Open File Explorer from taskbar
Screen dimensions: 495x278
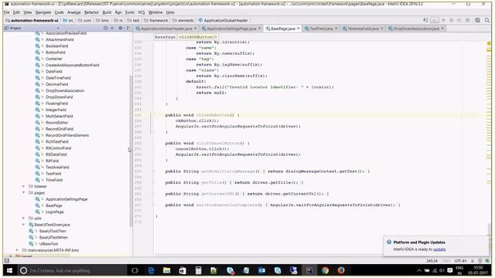pos(167,270)
